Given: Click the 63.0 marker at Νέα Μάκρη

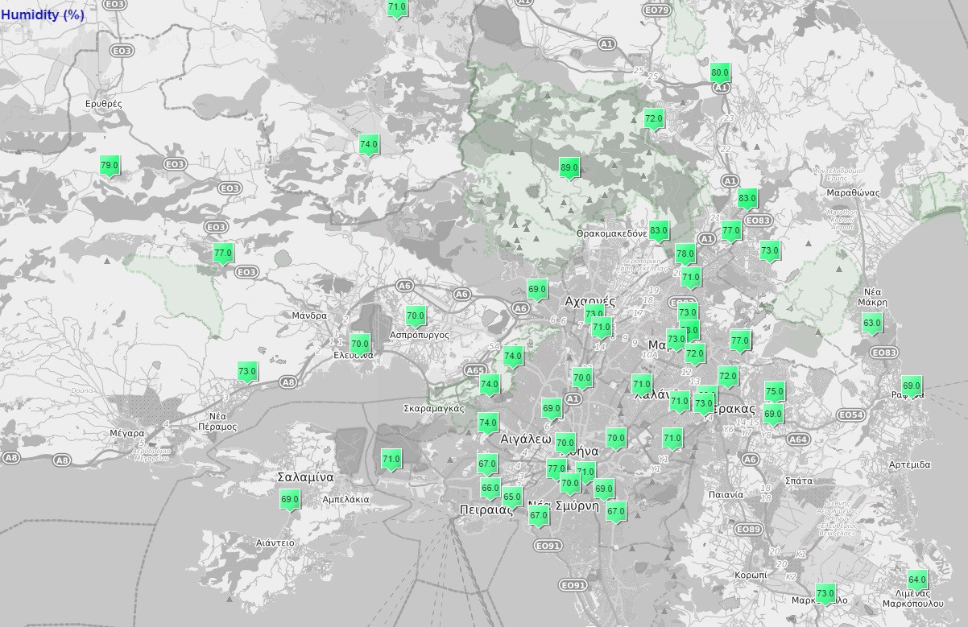Looking at the screenshot, I should coord(872,324).
